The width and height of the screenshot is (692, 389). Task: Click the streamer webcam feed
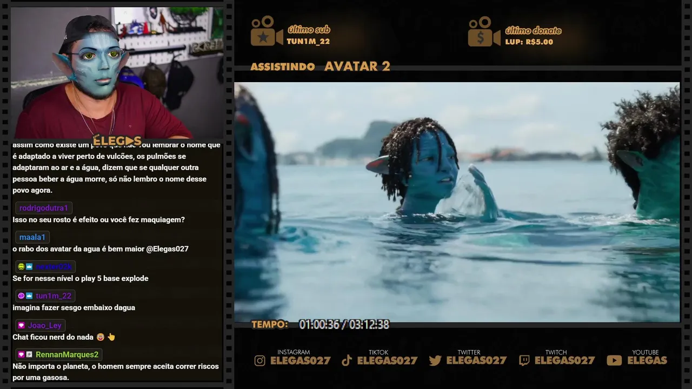[117, 72]
